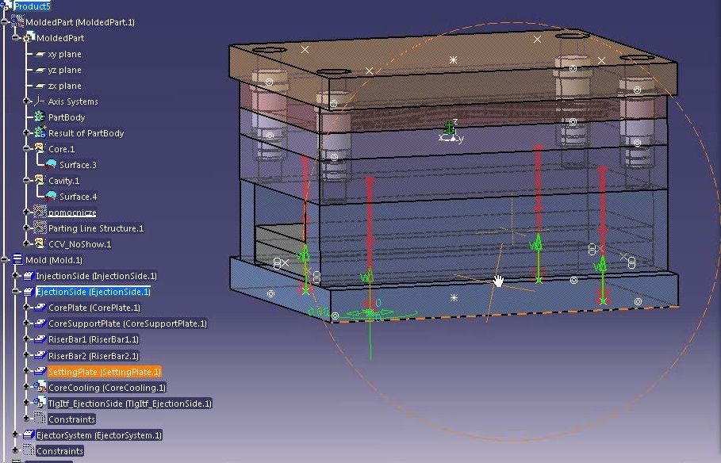Click the axis compass at model center

point(451,132)
